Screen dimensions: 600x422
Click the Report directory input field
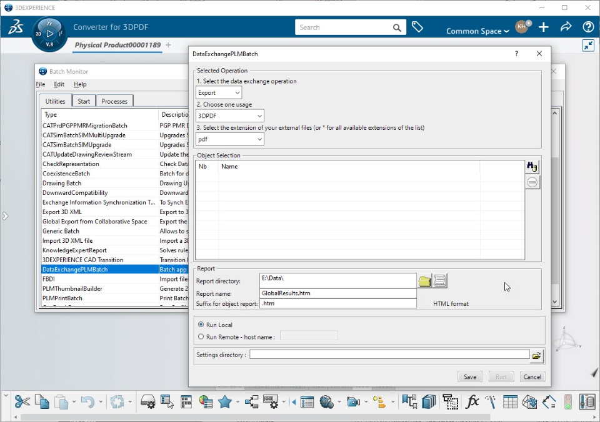tap(338, 280)
